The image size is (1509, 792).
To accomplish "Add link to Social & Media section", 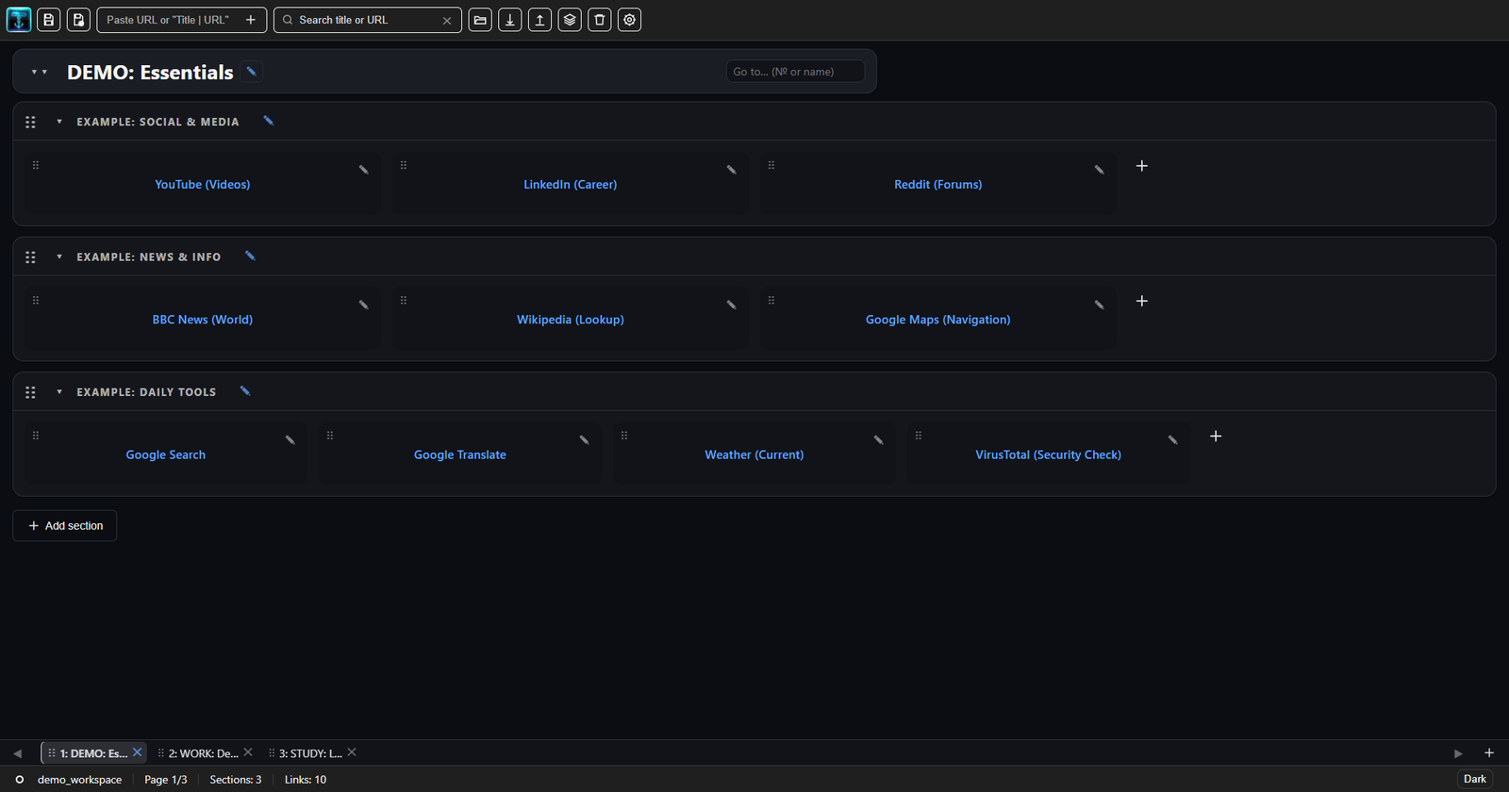I will (1142, 166).
